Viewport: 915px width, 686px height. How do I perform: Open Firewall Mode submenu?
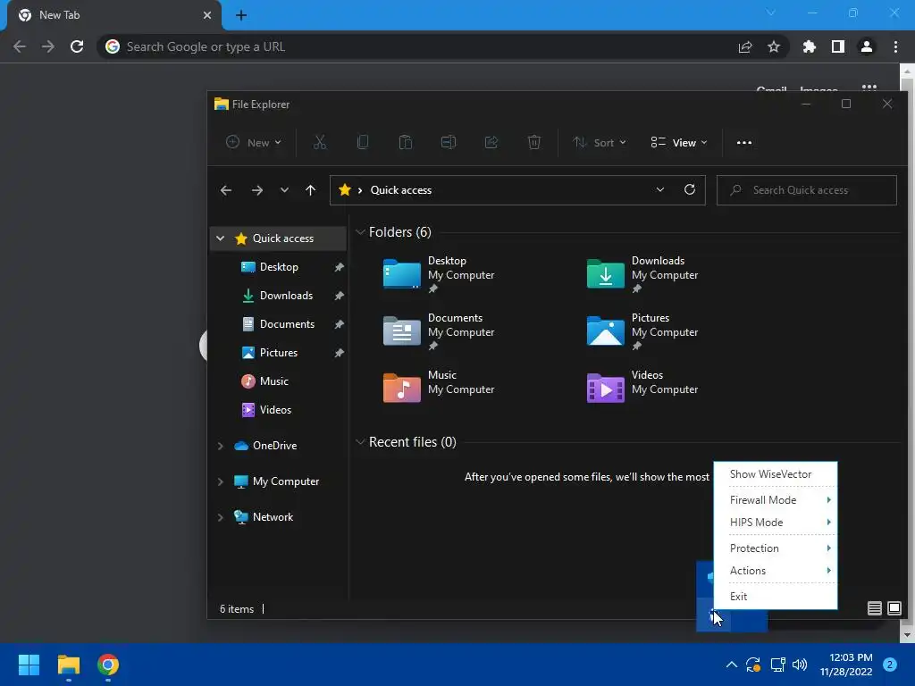776,500
